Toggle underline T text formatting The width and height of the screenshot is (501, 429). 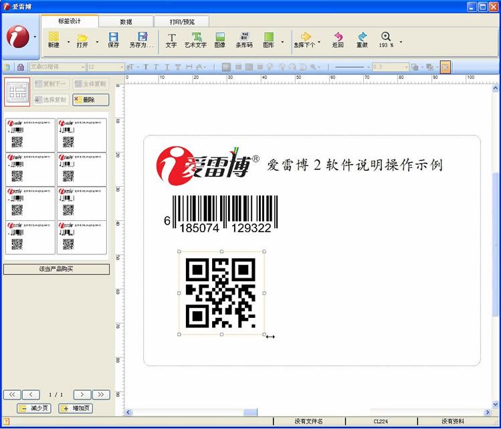[x=167, y=67]
